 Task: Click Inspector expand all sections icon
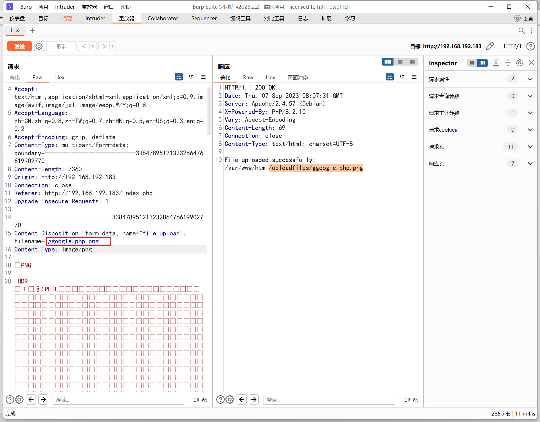pyautogui.click(x=496, y=63)
